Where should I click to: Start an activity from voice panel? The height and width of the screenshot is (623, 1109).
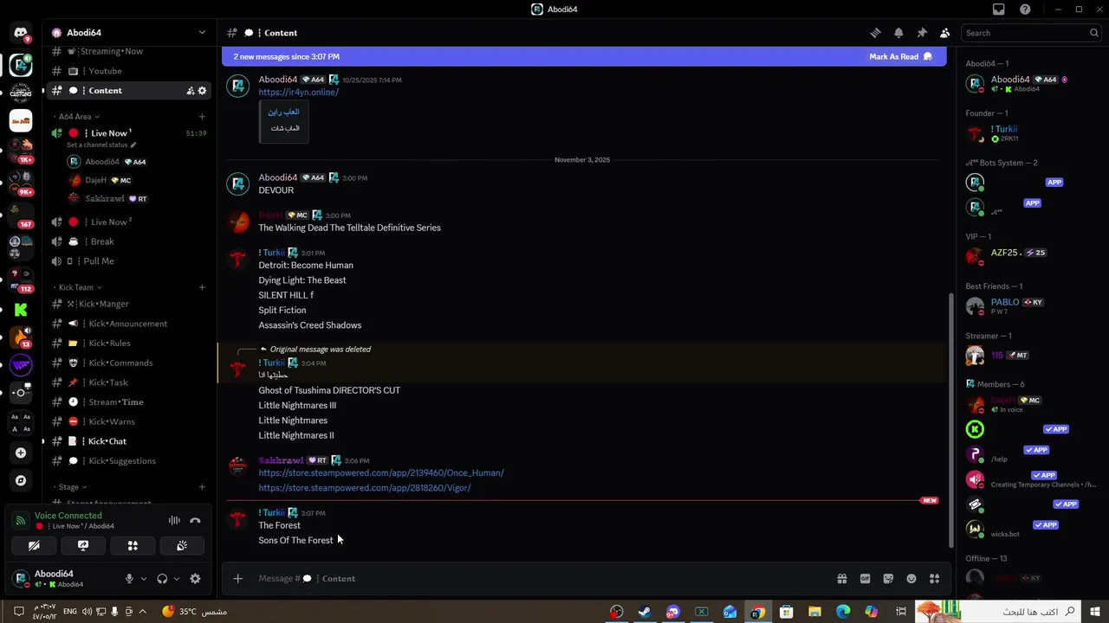(x=133, y=546)
